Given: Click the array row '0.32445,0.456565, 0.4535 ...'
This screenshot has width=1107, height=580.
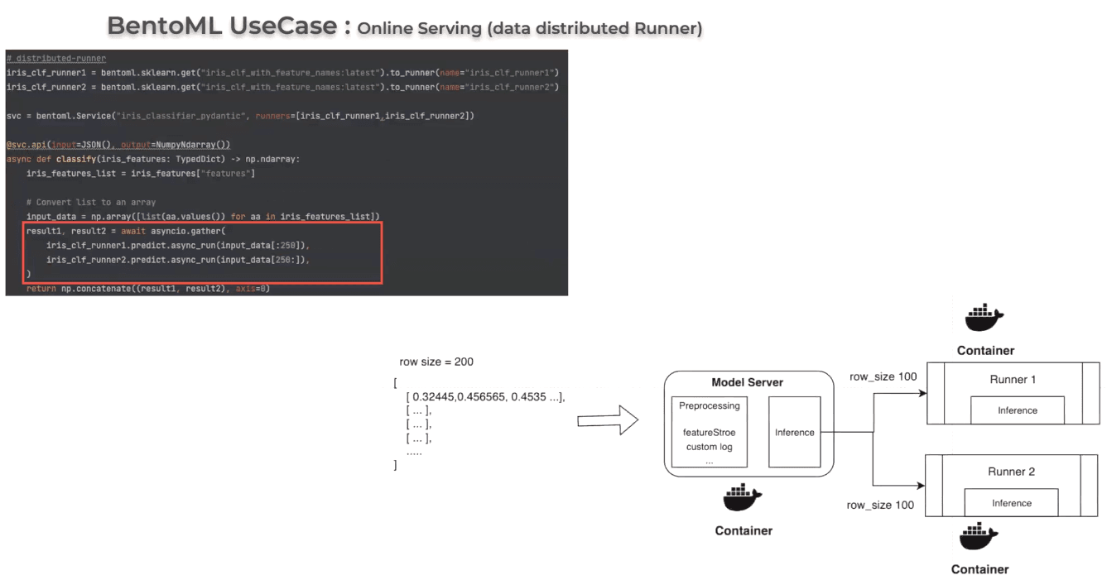Looking at the screenshot, I should 486,396.
